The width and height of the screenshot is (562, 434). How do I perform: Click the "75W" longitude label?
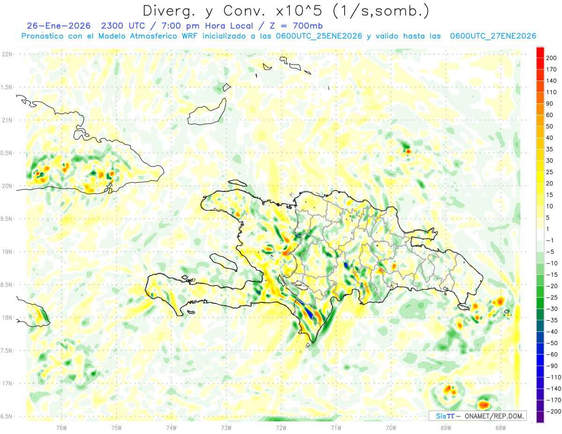tap(117, 427)
